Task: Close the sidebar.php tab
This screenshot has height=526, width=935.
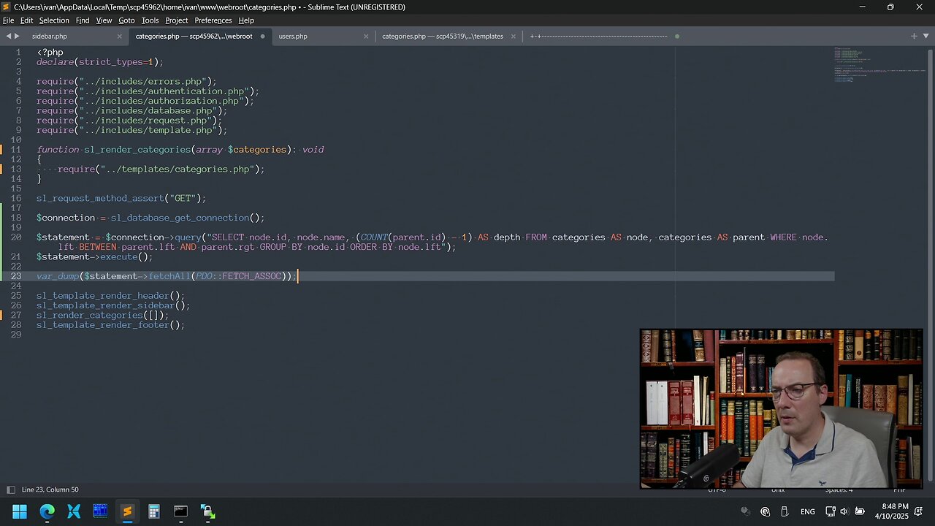Action: pyautogui.click(x=120, y=37)
